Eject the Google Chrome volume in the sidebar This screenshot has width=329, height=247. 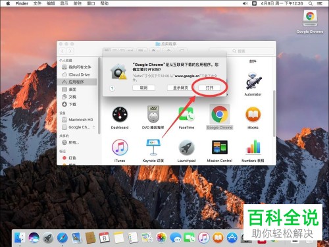pyautogui.click(x=94, y=127)
